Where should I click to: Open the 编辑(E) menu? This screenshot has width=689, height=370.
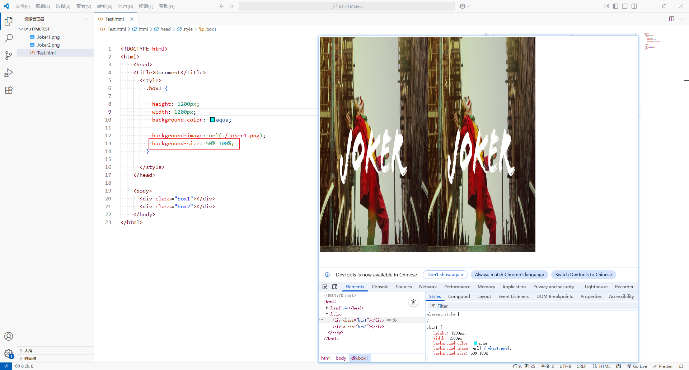[43, 6]
